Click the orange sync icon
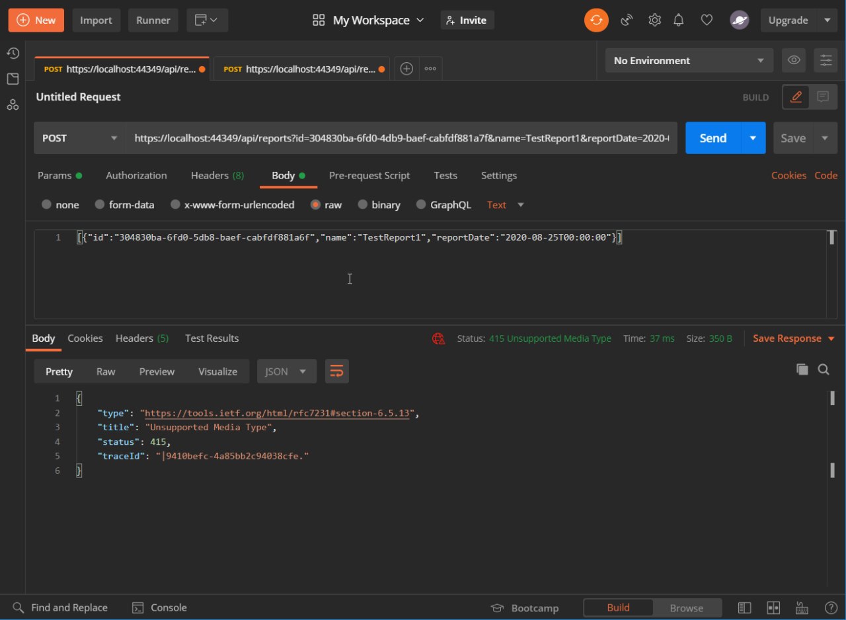This screenshot has height=620, width=846. pyautogui.click(x=596, y=20)
